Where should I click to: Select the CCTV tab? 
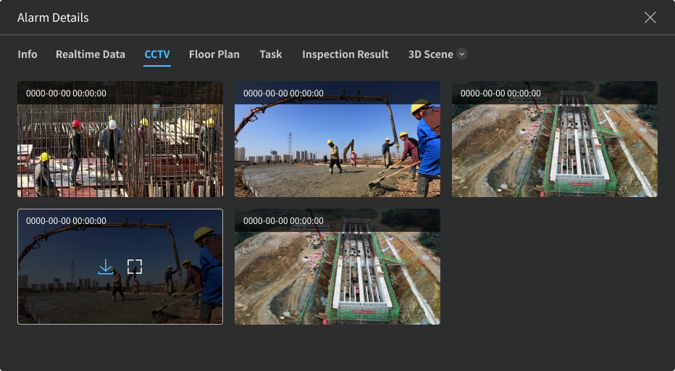click(x=157, y=54)
